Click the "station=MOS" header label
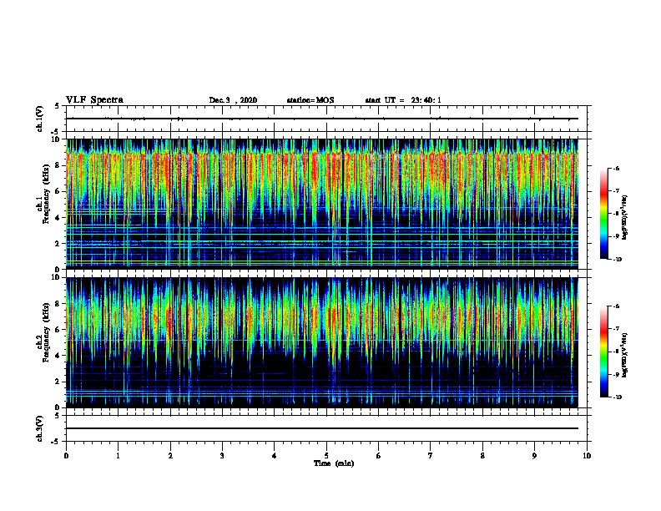The image size is (661, 511). tap(310, 100)
